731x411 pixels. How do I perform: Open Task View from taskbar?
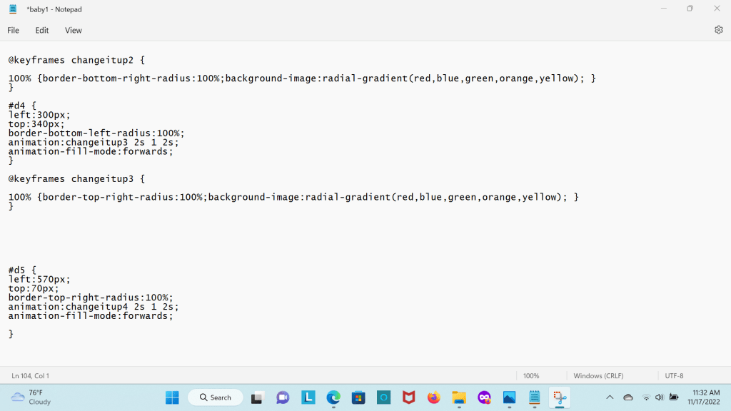258,397
